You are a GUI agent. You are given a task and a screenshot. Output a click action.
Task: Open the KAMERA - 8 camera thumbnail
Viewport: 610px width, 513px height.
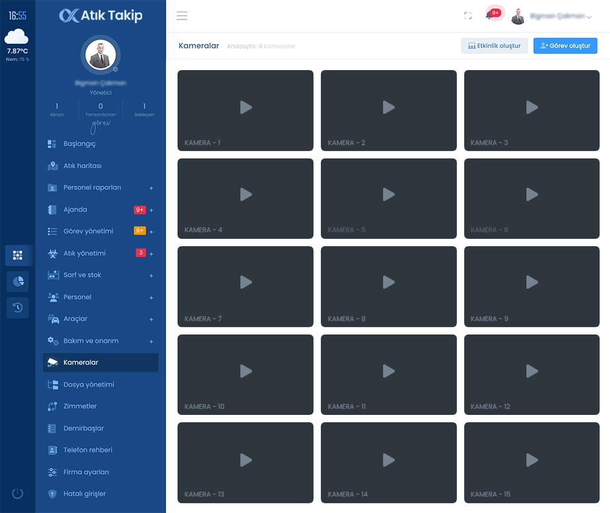[389, 283]
